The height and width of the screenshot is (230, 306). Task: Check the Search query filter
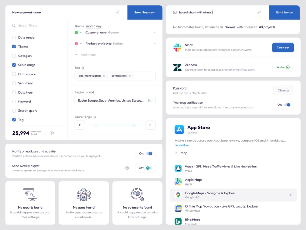14,111
